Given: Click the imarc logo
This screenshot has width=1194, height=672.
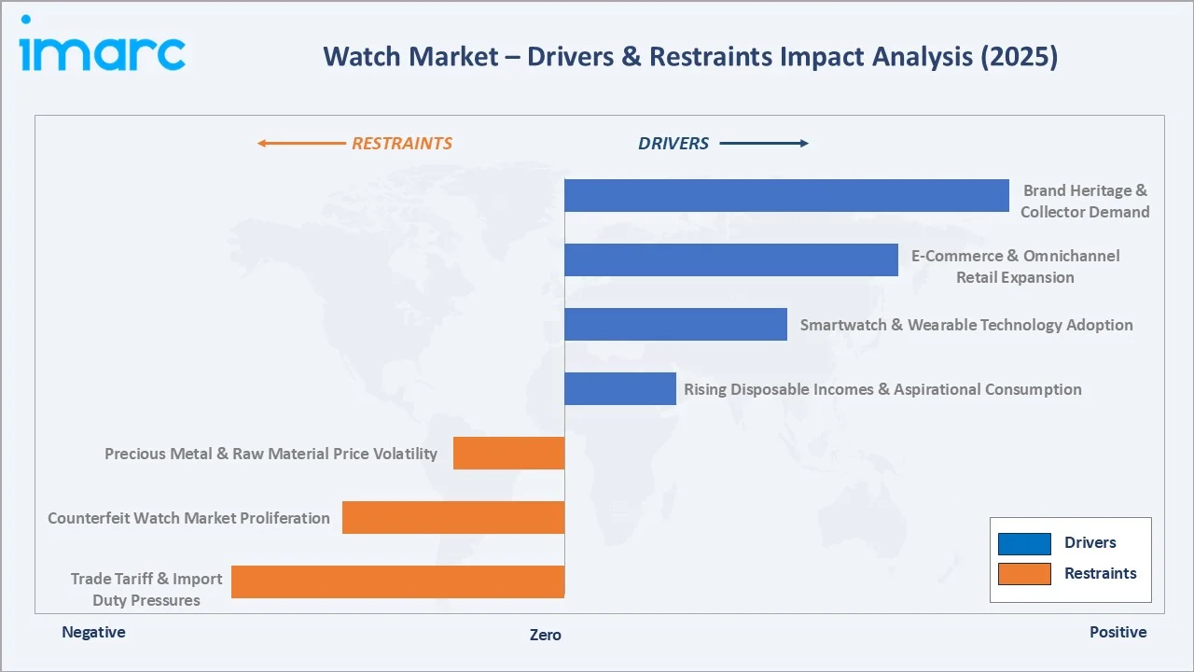Looking at the screenshot, I should click(103, 44).
